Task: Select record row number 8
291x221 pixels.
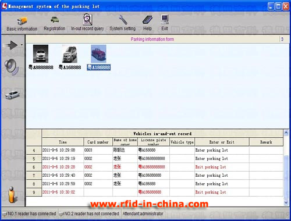Action: click(34, 184)
